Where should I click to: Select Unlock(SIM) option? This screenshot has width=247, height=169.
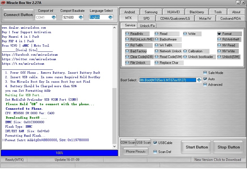229,57
